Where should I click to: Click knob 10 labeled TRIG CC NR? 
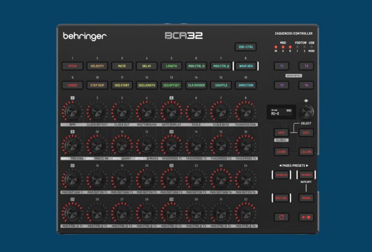(x=97, y=145)
